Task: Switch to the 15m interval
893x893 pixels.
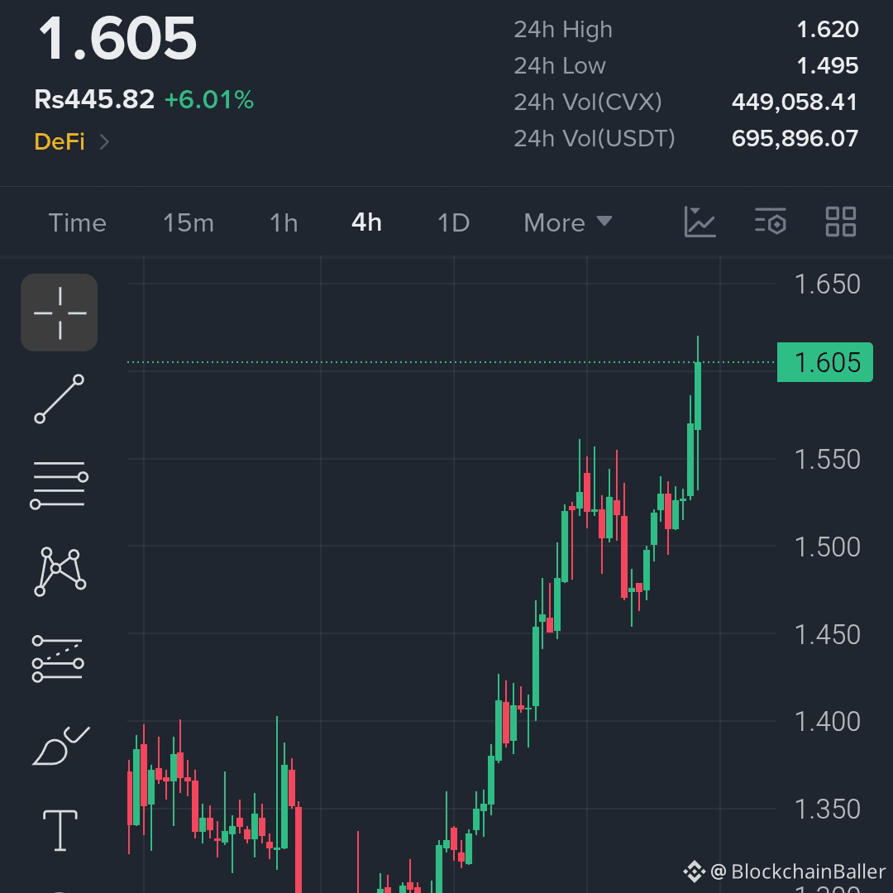Action: tap(189, 222)
